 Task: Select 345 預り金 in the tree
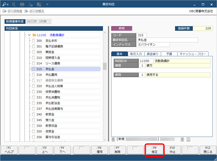66,120
